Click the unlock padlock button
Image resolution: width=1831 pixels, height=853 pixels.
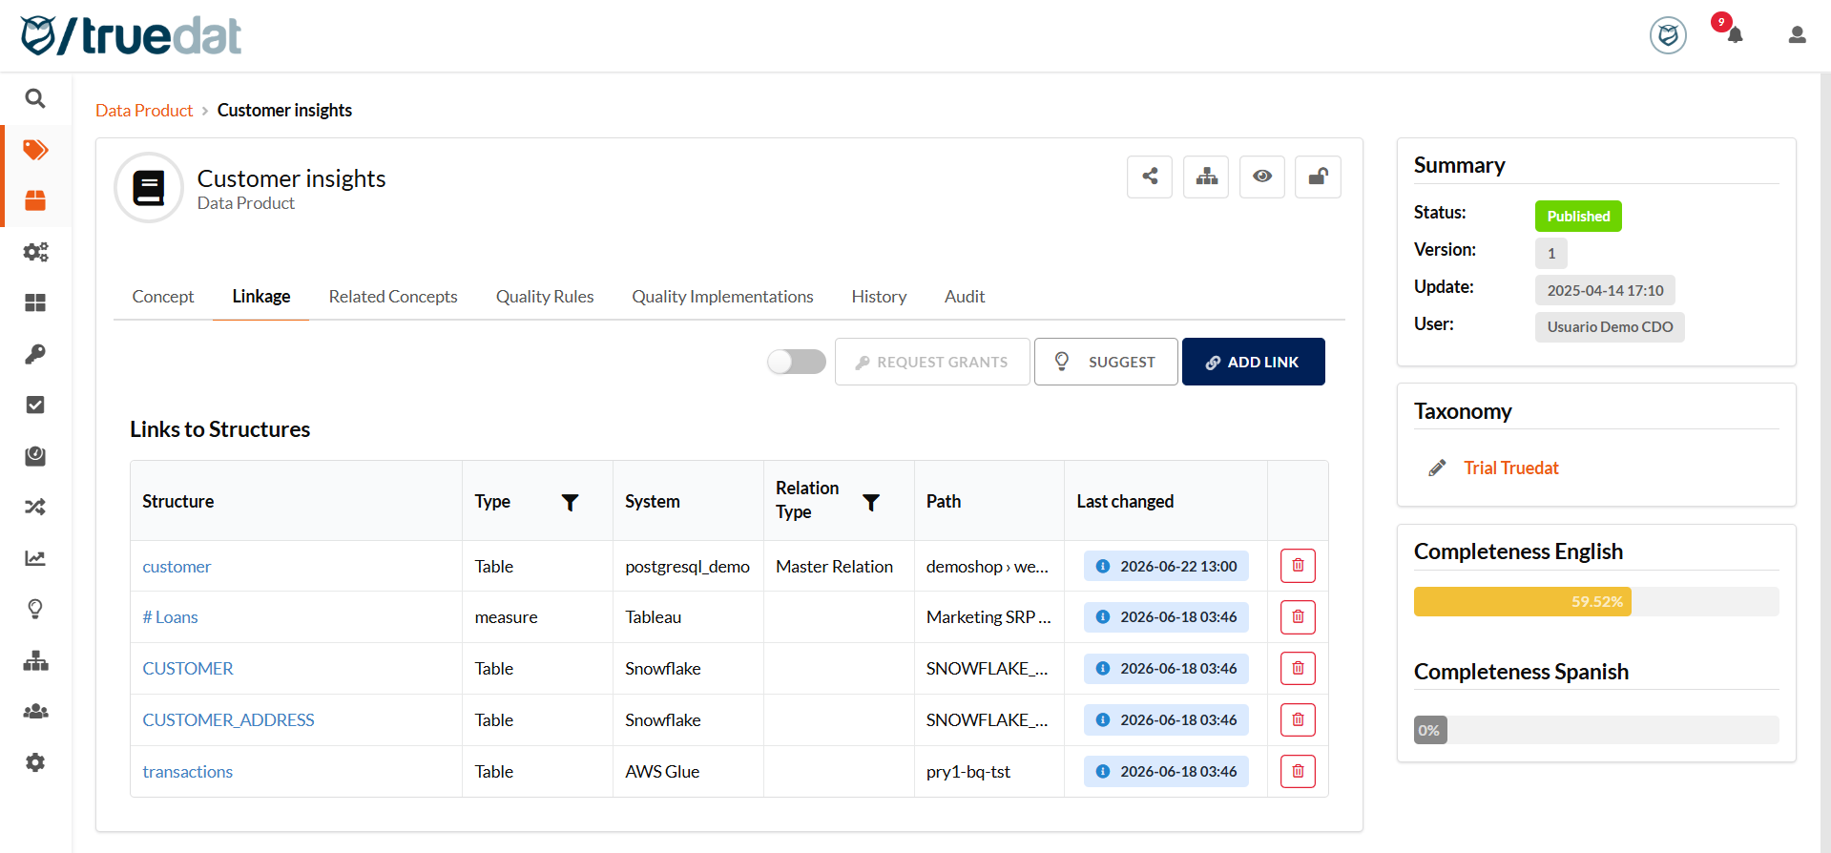tap(1318, 177)
